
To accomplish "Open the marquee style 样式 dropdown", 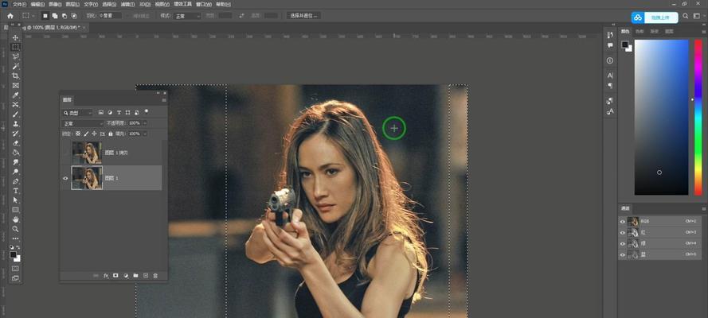I will click(x=187, y=16).
